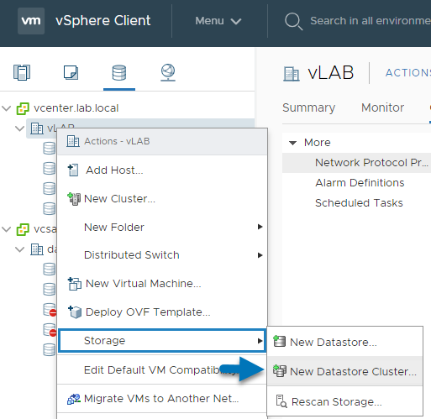The image size is (431, 419).
Task: Select vcenter.lab.local in the tree
Action: point(76,108)
